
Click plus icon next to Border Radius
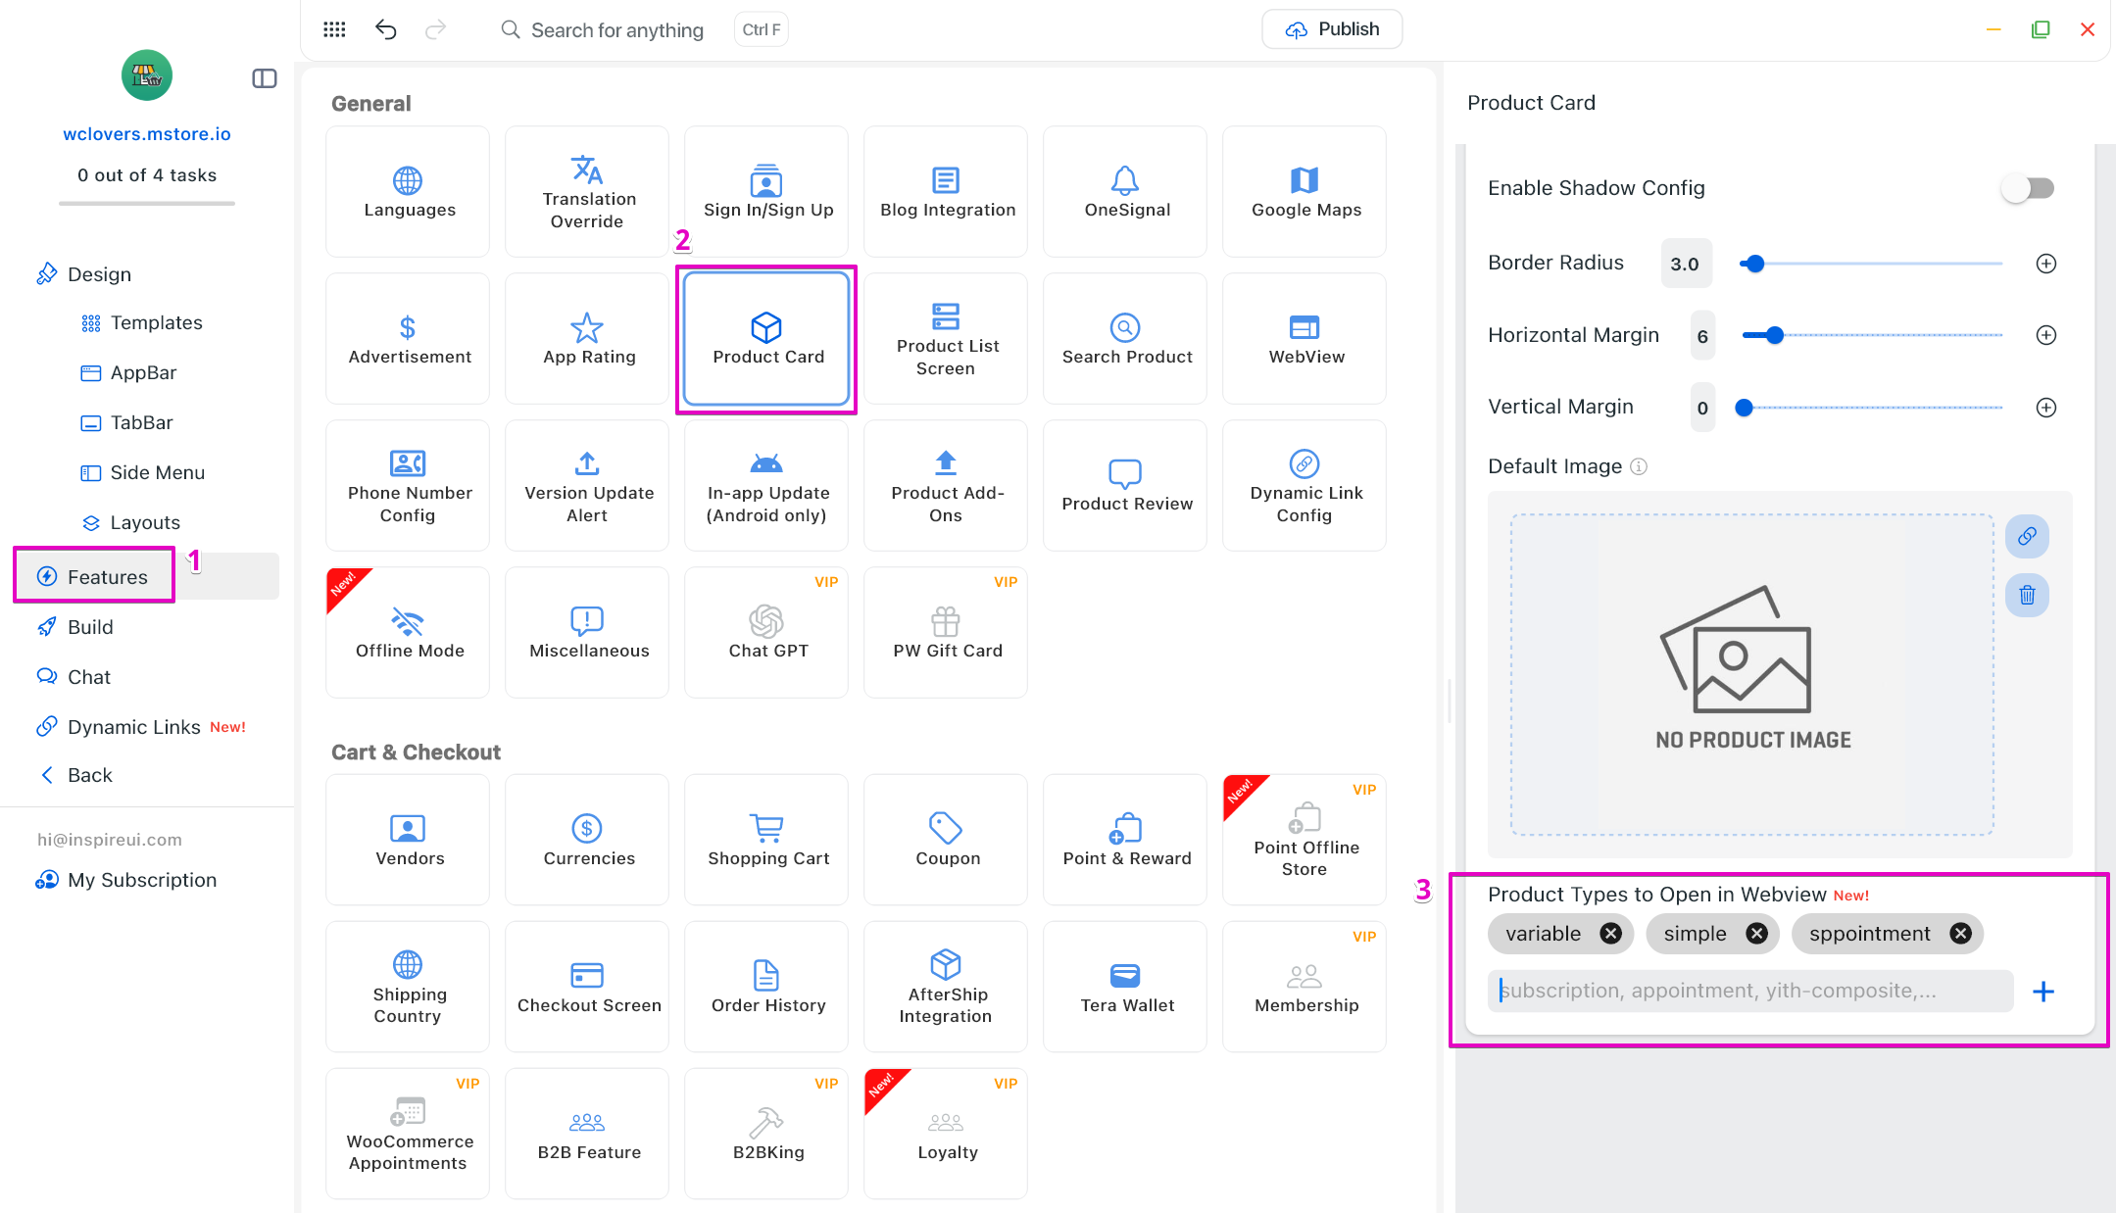pos(2046,264)
